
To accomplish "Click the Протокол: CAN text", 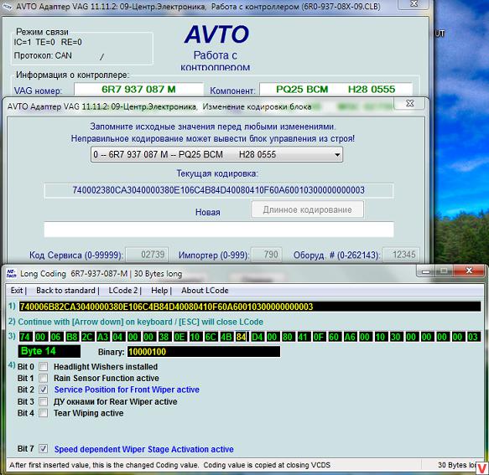I will [x=43, y=55].
